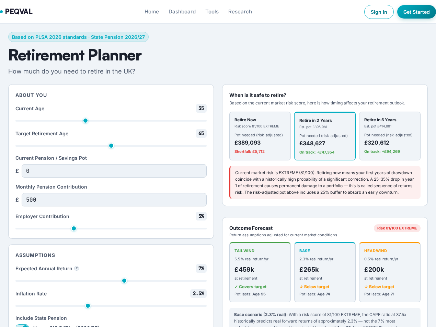Screen dimensions: 436x327
Task: Click the Sign In button
Action: coord(379,12)
